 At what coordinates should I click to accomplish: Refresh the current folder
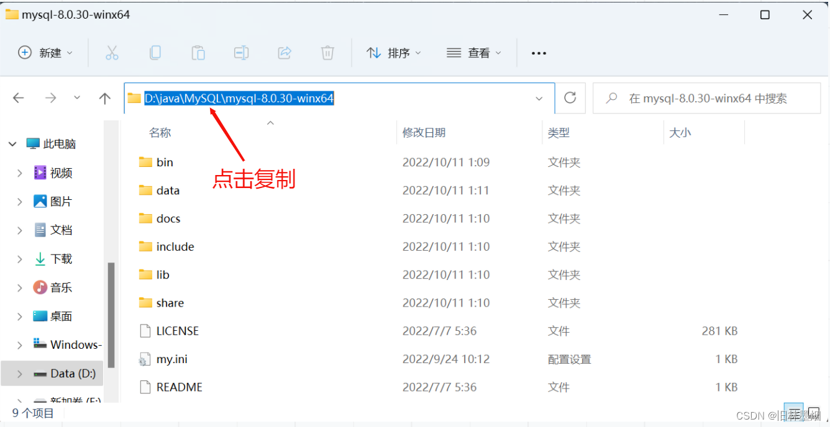coord(570,98)
